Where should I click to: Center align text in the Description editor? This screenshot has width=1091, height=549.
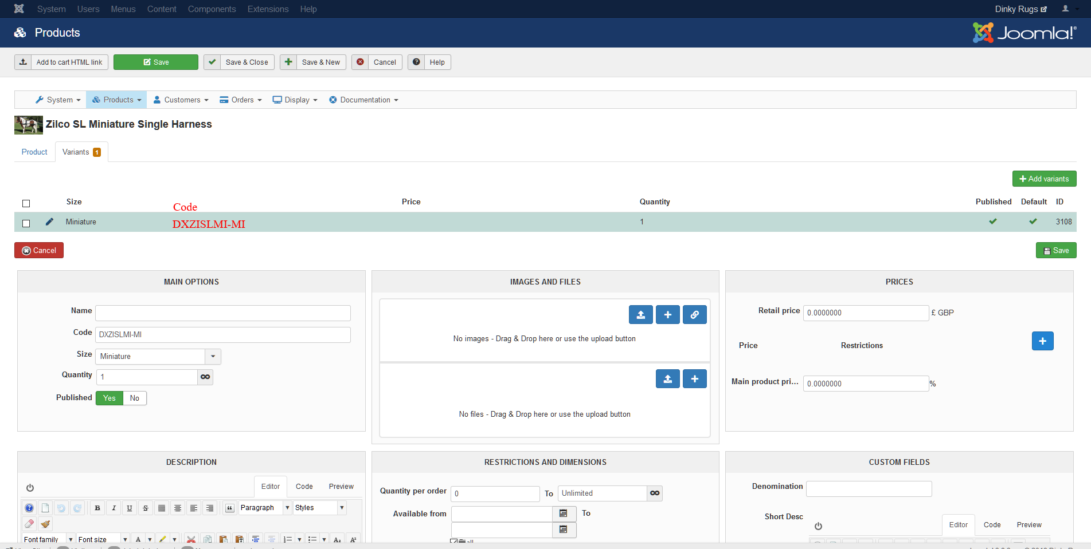(x=178, y=508)
